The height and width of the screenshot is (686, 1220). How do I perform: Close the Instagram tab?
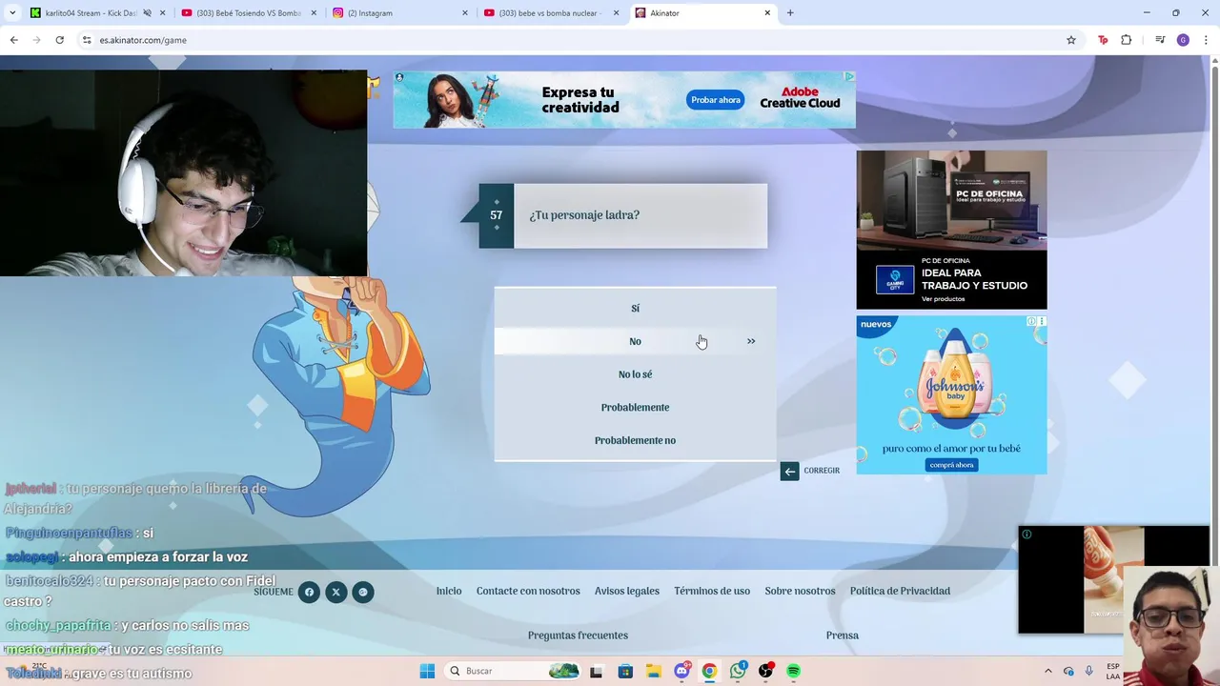tap(465, 13)
